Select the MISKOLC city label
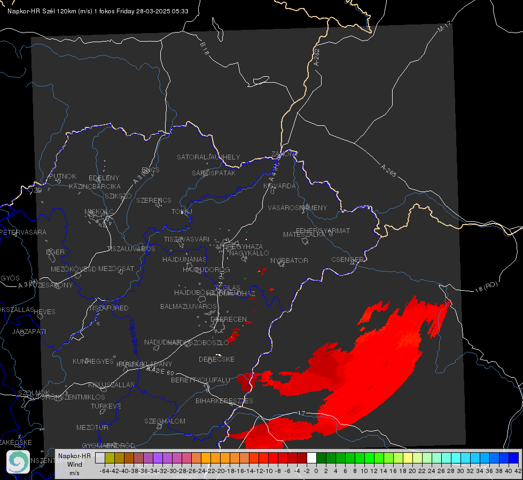The image size is (523, 480). [99, 212]
